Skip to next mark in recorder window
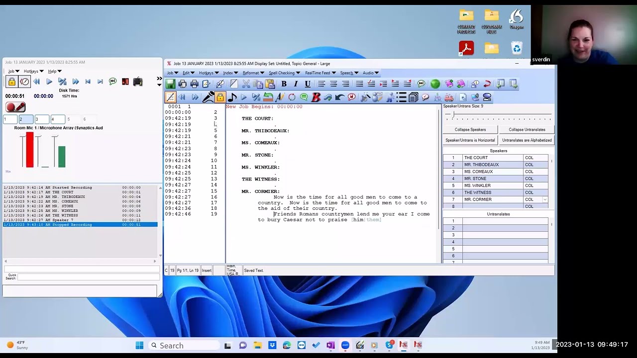The height and width of the screenshot is (358, 637). (101, 82)
